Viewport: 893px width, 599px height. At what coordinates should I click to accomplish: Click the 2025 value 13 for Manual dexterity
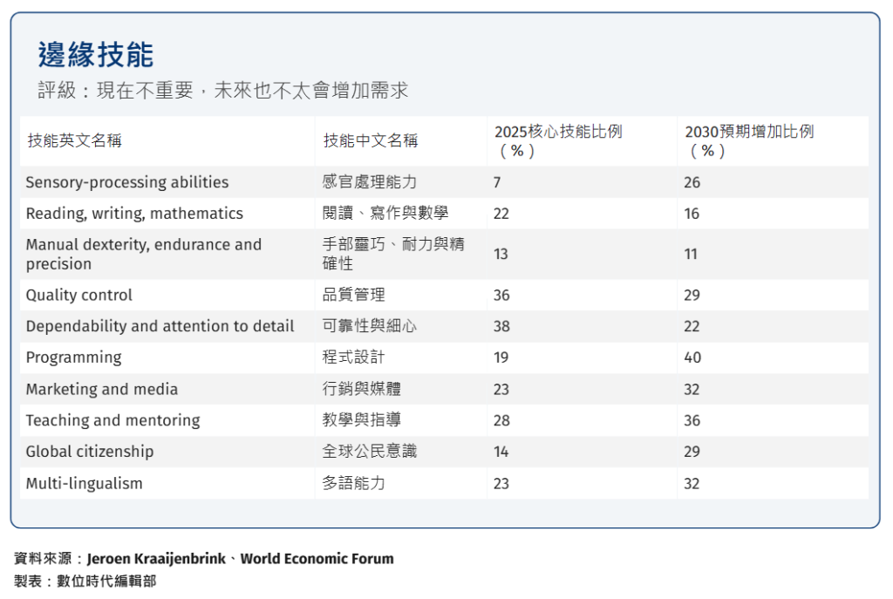(501, 254)
